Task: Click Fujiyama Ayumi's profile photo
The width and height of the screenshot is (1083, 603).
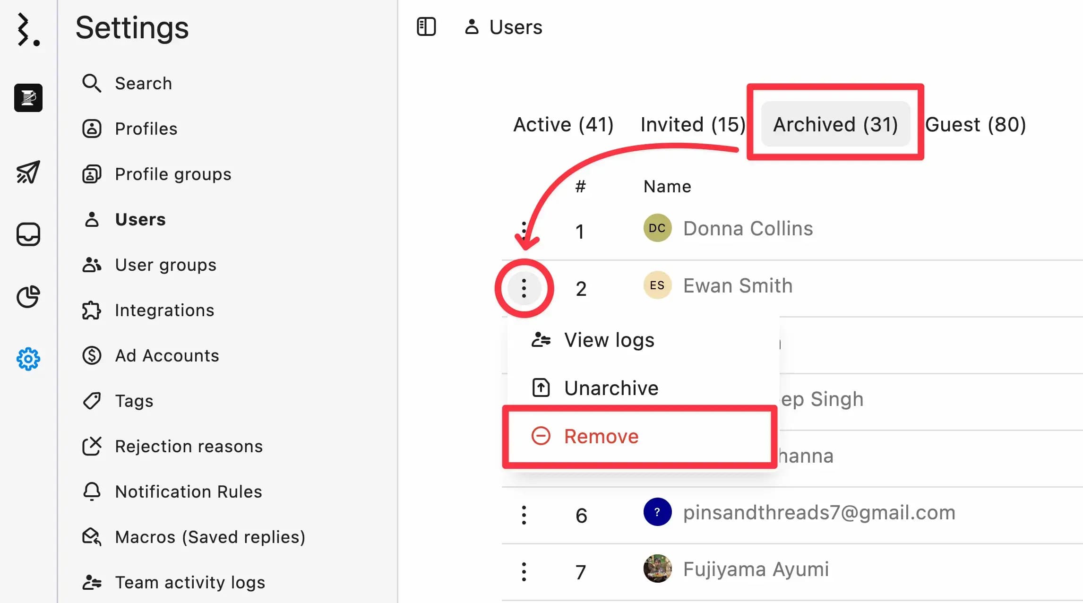Action: click(x=657, y=569)
